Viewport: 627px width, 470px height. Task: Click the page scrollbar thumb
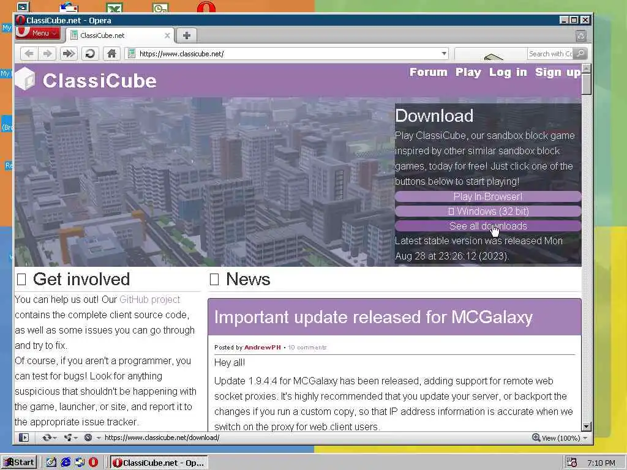point(586,83)
